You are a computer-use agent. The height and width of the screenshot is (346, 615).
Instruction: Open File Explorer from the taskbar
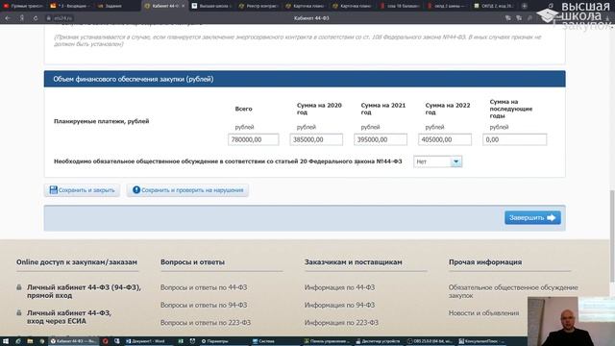click(x=30, y=341)
